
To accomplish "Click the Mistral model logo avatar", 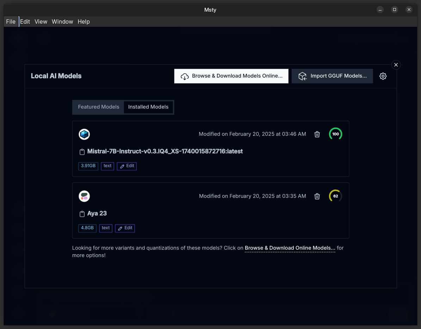I will 84,134.
